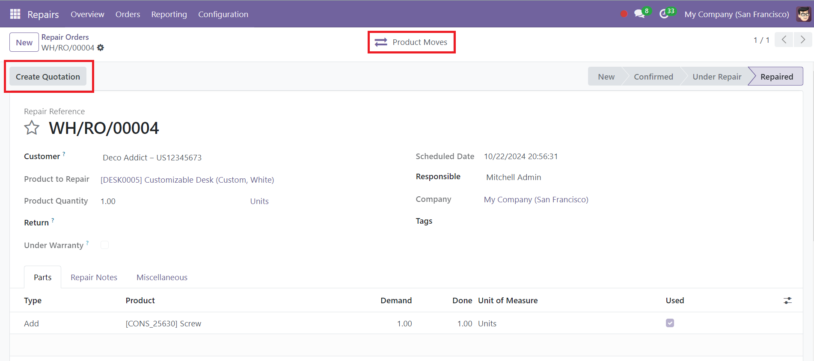Open My Company (San Francisco) company link

pyautogui.click(x=536, y=199)
